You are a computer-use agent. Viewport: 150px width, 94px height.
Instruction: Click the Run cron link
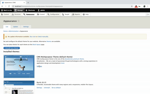point(33,37)
